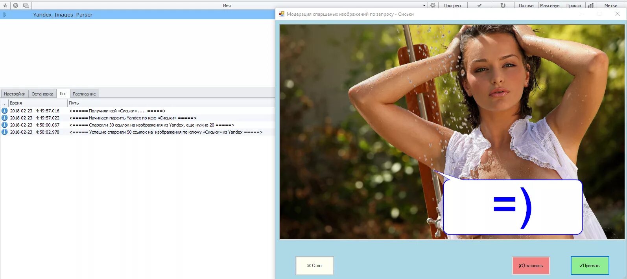Click the Прогресс column header
Screen dimensions: 627x279
pos(453,6)
